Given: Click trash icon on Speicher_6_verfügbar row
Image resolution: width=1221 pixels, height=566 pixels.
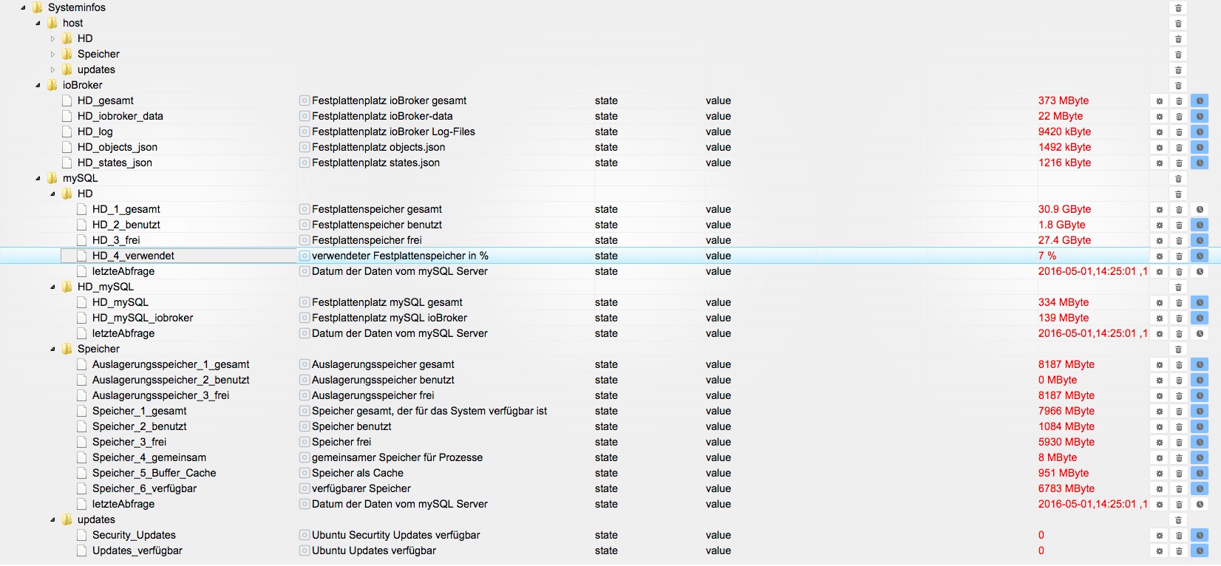Looking at the screenshot, I should tap(1180, 489).
